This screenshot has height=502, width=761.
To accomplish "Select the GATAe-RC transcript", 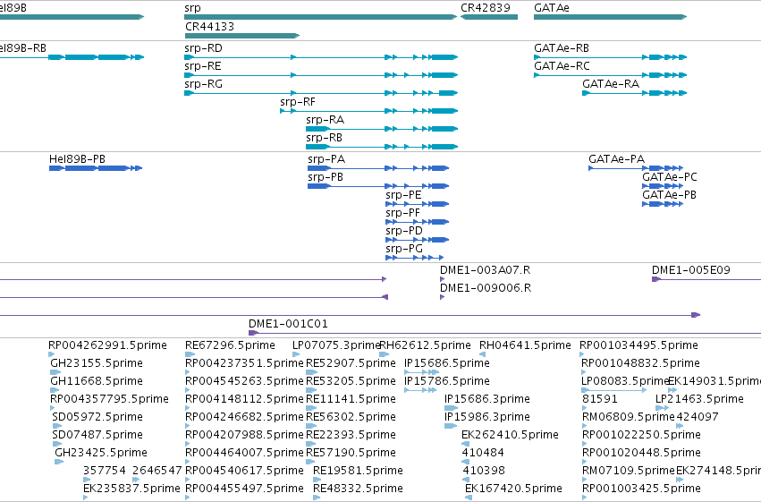I will pos(610,75).
